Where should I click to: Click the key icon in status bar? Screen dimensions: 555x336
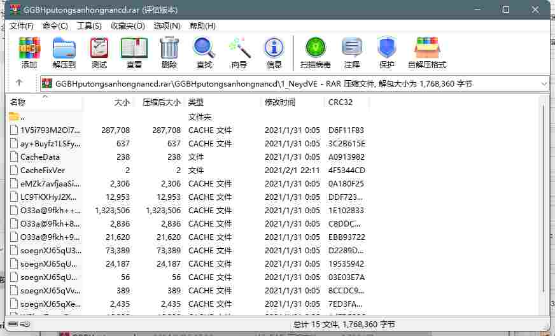pos(25,324)
